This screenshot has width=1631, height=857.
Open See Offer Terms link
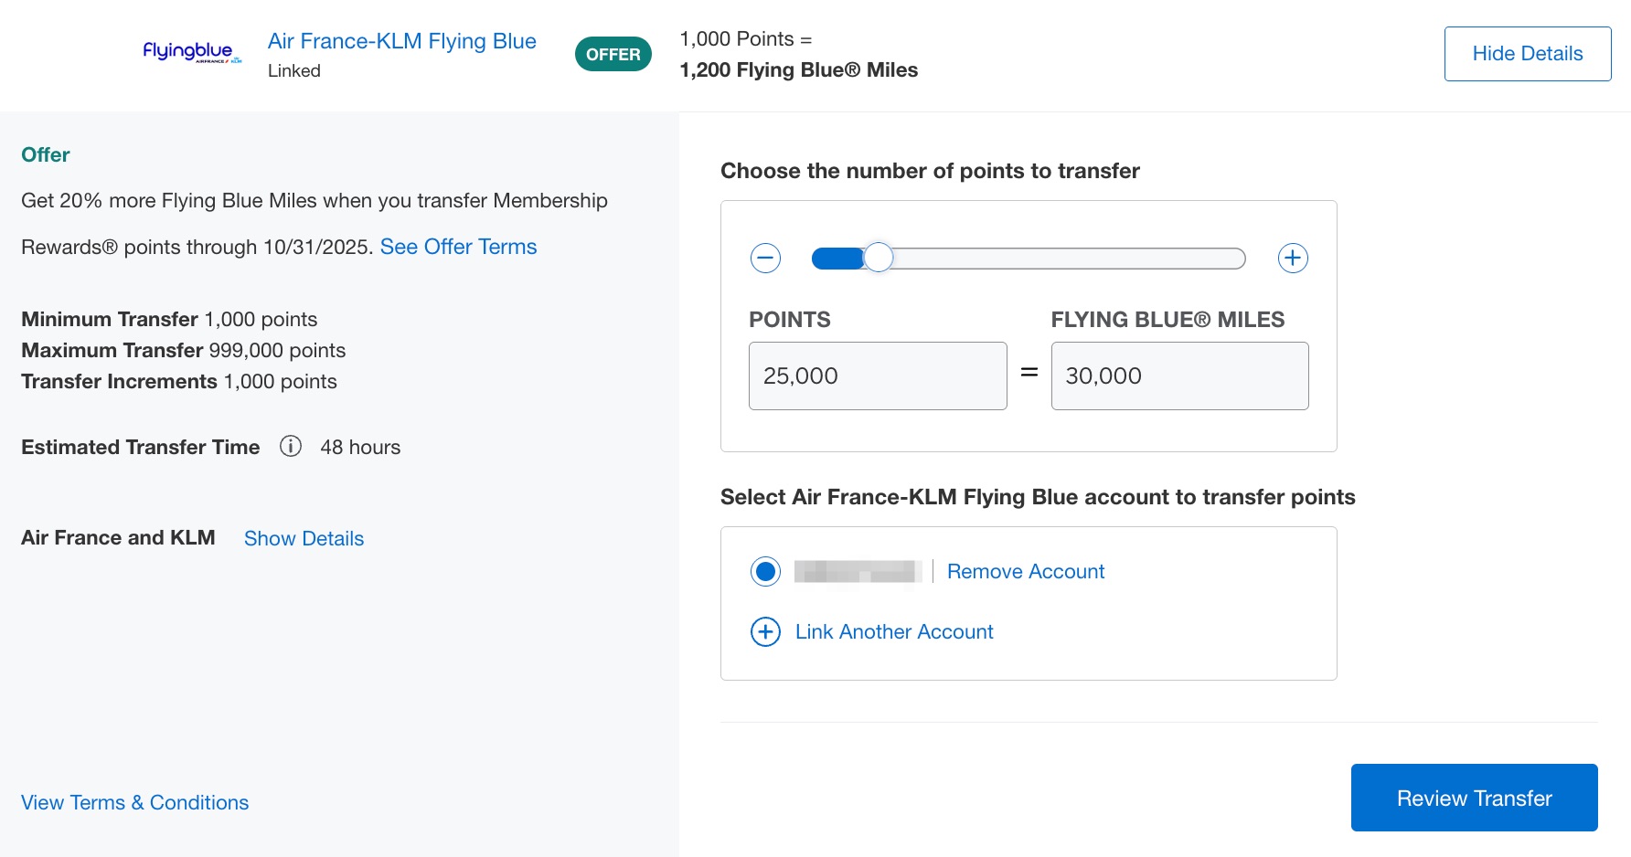tap(458, 247)
